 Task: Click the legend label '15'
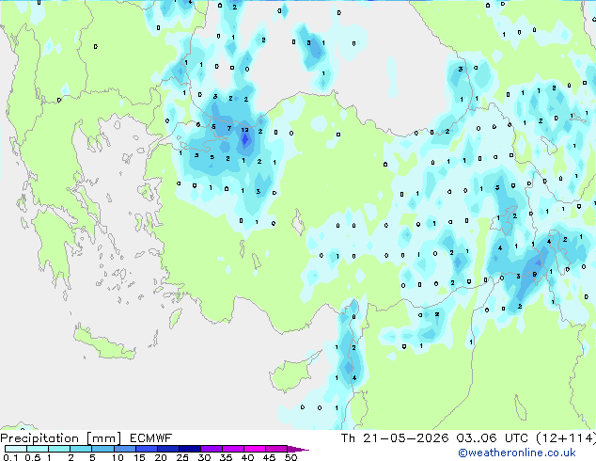click(139, 457)
